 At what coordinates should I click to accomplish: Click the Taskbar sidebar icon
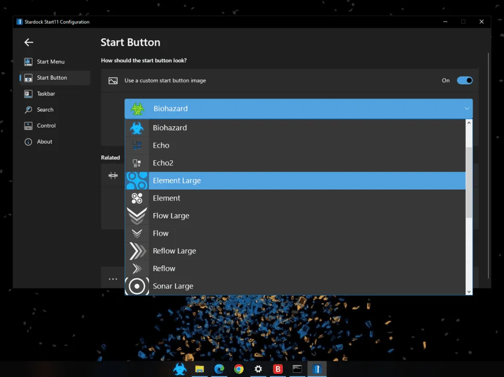28,94
